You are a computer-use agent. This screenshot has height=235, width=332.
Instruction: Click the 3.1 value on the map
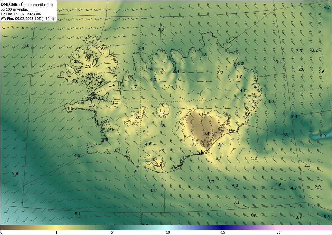pyautogui.click(x=236, y=202)
